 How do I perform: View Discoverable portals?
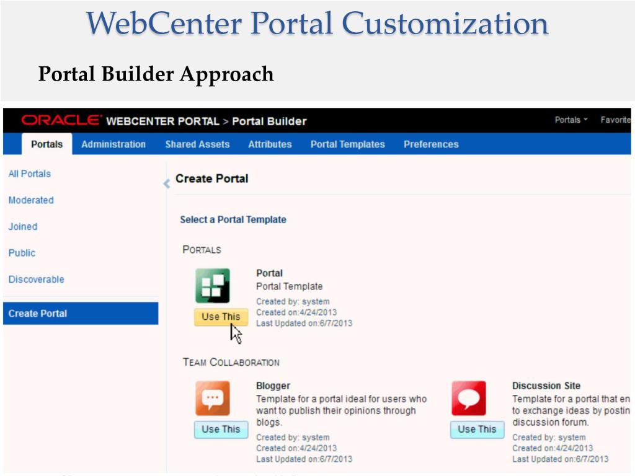(x=37, y=280)
